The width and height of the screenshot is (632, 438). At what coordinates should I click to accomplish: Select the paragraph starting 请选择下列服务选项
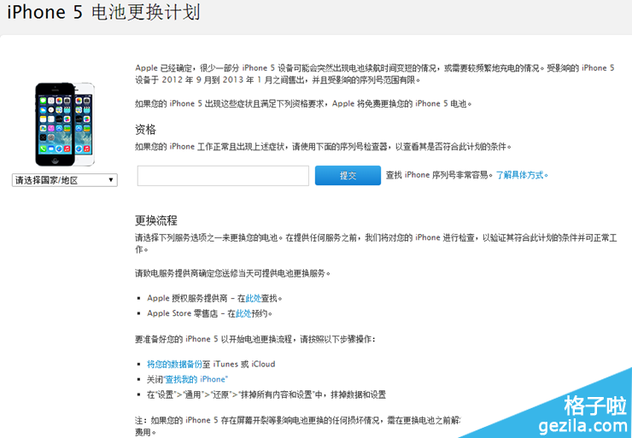coord(376,244)
